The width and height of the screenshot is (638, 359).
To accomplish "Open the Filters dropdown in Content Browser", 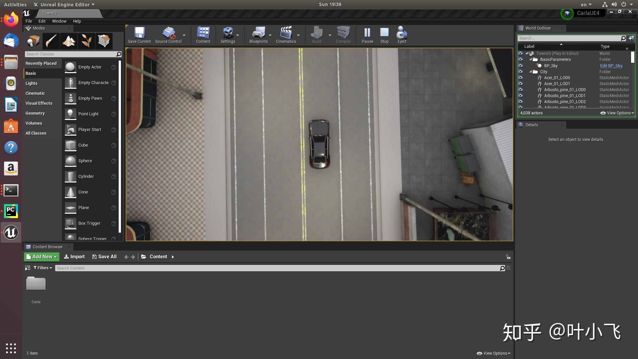I will click(x=43, y=268).
